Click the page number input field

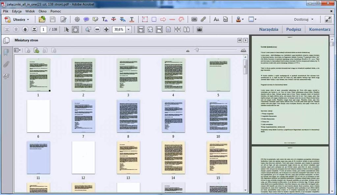point(43,29)
